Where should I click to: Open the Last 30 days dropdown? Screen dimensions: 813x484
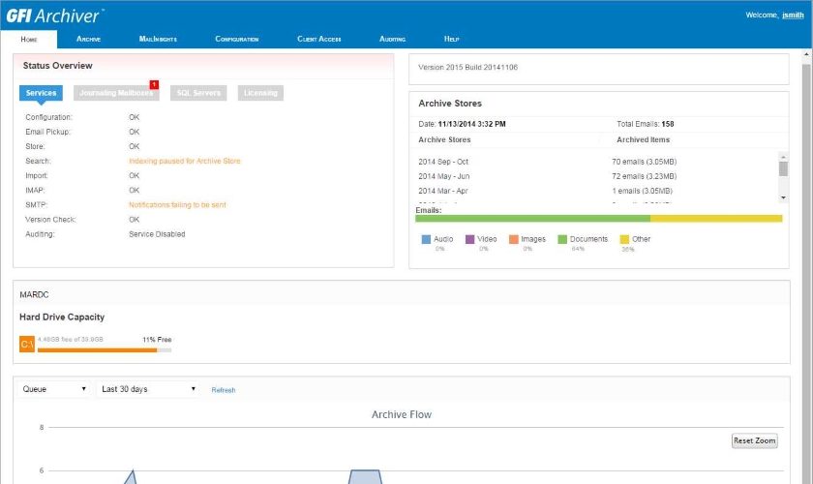pos(148,389)
